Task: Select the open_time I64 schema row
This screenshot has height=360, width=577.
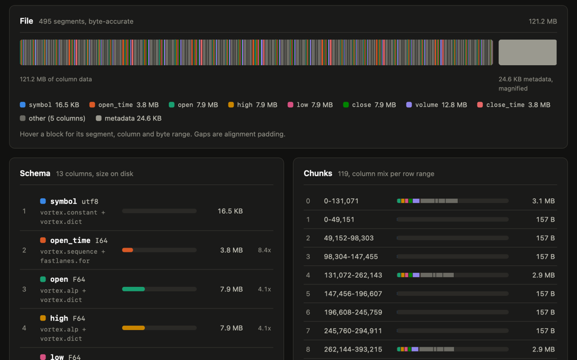Action: point(147,250)
